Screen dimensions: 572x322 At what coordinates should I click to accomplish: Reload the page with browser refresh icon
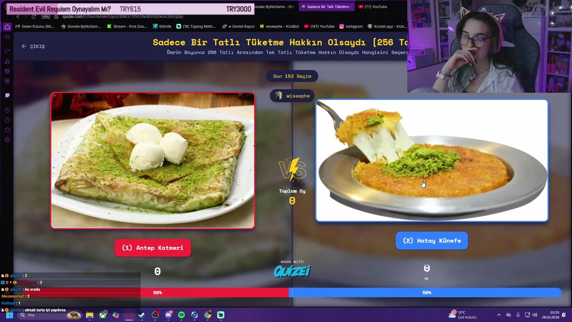tap(34, 17)
